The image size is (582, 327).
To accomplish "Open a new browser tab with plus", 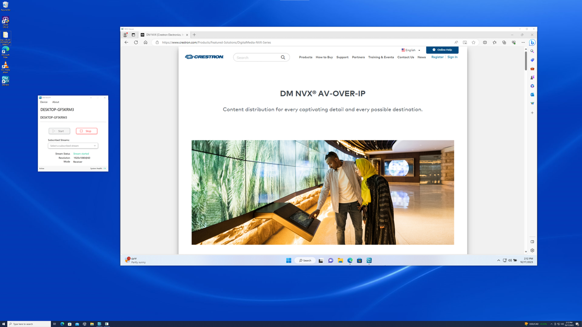I will 194,35.
